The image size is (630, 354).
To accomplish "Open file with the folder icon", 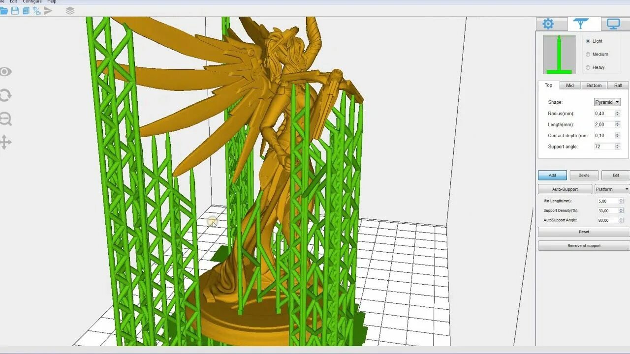I will point(4,10).
